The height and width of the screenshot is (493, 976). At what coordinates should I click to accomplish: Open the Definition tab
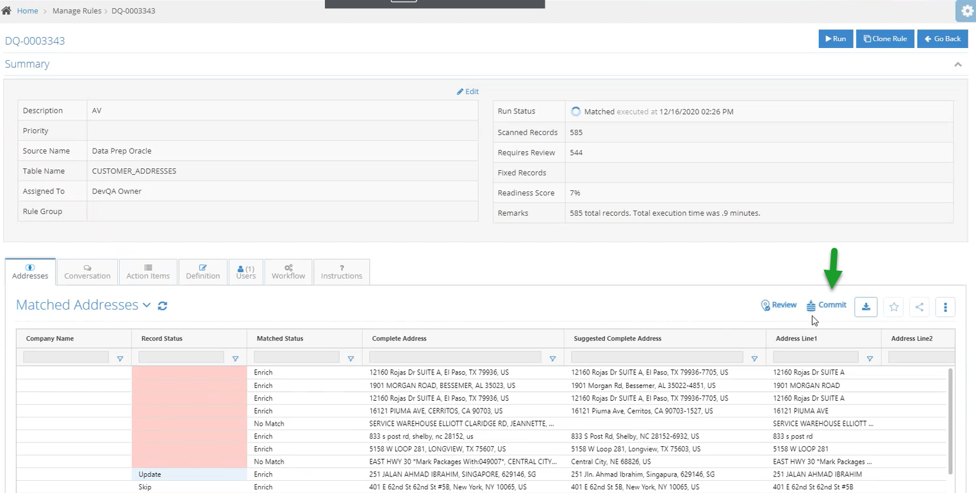[203, 271]
